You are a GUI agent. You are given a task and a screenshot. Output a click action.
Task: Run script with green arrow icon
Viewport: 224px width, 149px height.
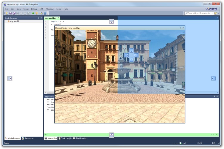pos(33,13)
